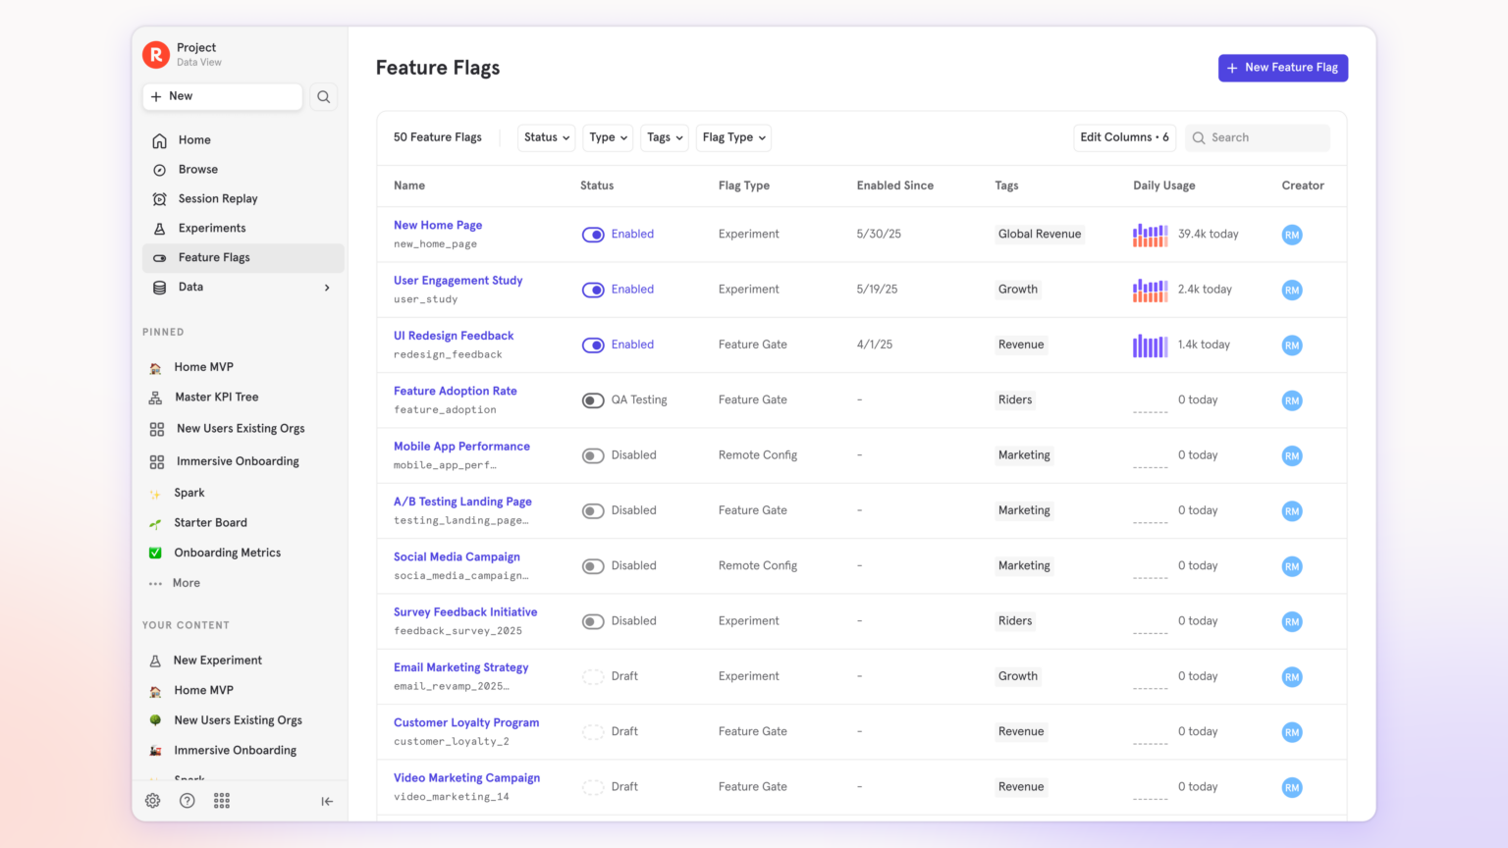The width and height of the screenshot is (1508, 848).
Task: Expand the Data item in the sidebar
Action: 327,288
